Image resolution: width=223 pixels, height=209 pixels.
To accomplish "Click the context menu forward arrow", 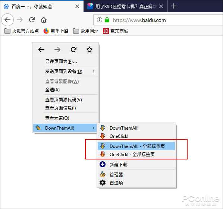I will (57, 50).
